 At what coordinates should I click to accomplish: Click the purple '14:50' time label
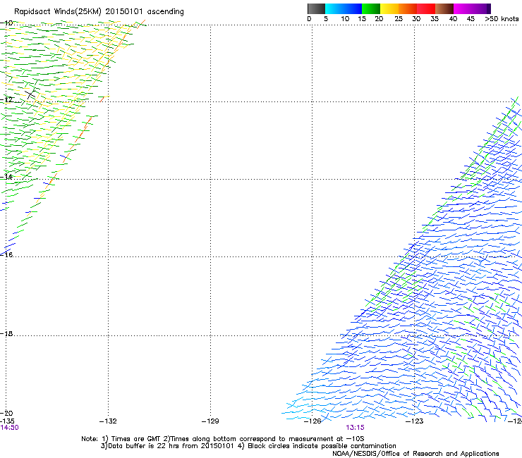pyautogui.click(x=9, y=428)
